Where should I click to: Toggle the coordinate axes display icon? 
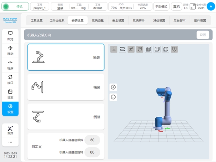point(114,50)
